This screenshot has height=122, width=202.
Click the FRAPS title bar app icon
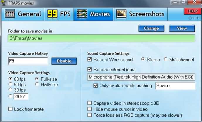click(x=4, y=3)
